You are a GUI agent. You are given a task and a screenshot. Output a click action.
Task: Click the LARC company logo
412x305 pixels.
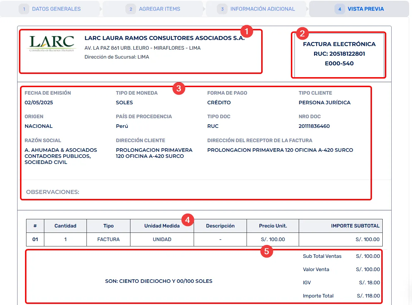tap(52, 44)
